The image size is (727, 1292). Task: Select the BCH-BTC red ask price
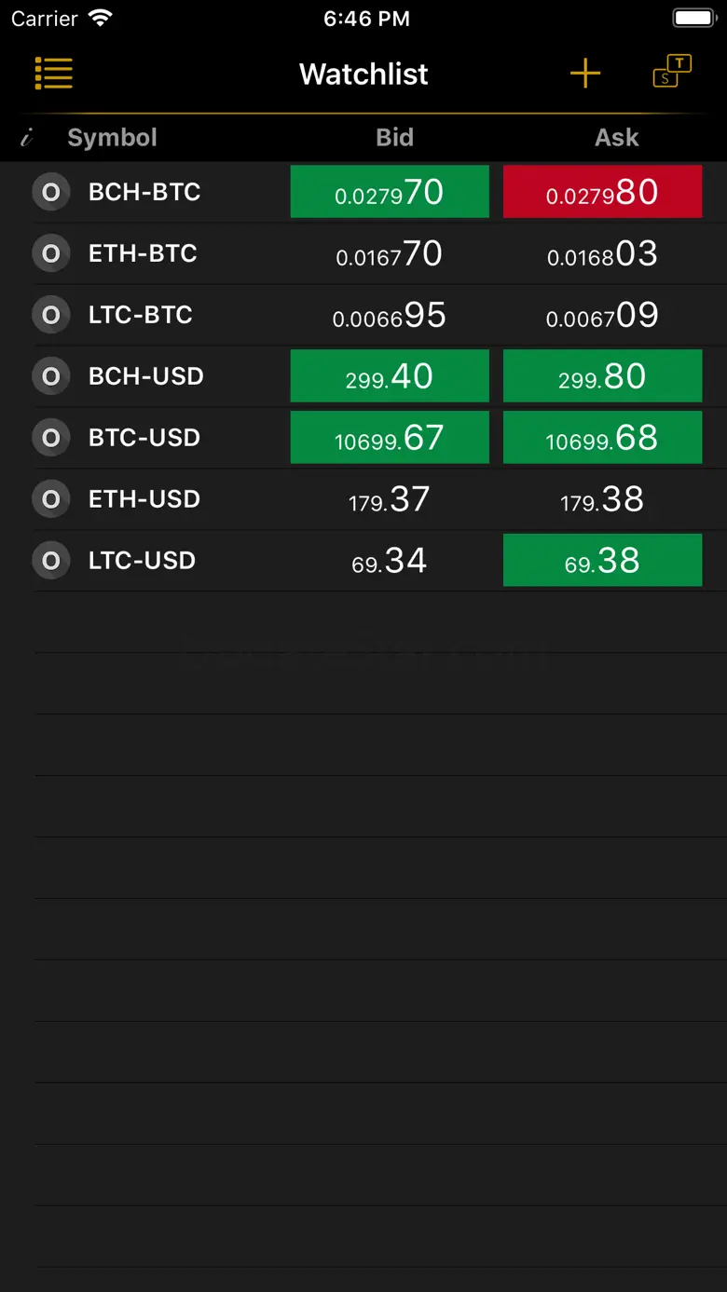coord(602,192)
